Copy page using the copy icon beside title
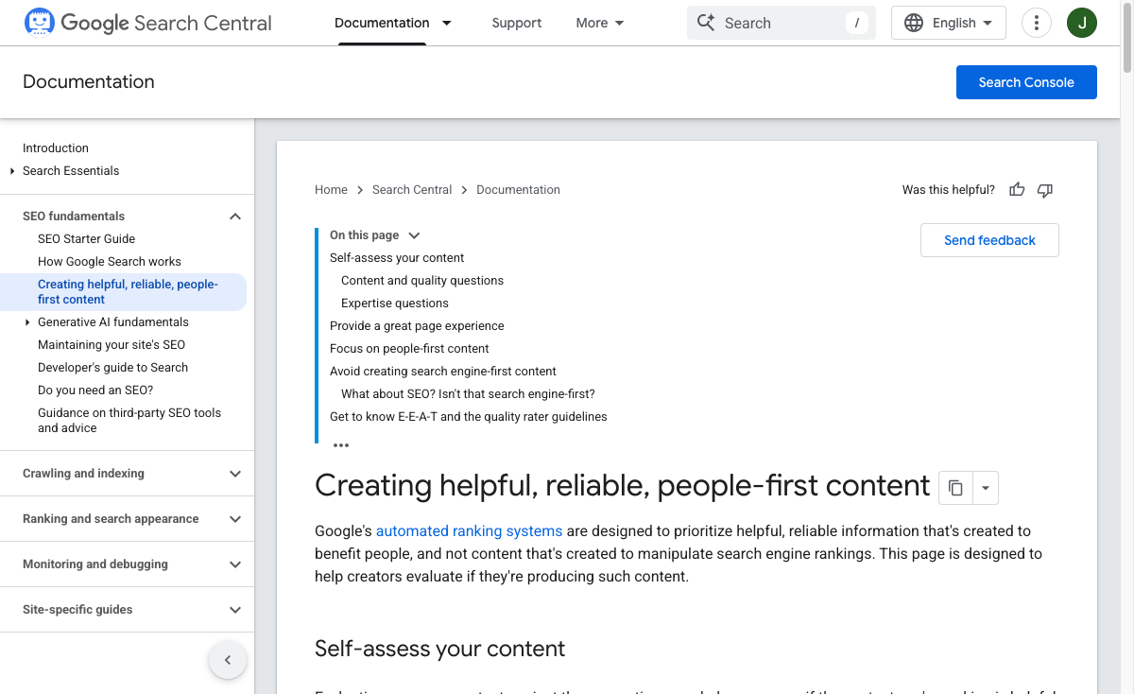This screenshot has height=694, width=1134. pos(955,488)
